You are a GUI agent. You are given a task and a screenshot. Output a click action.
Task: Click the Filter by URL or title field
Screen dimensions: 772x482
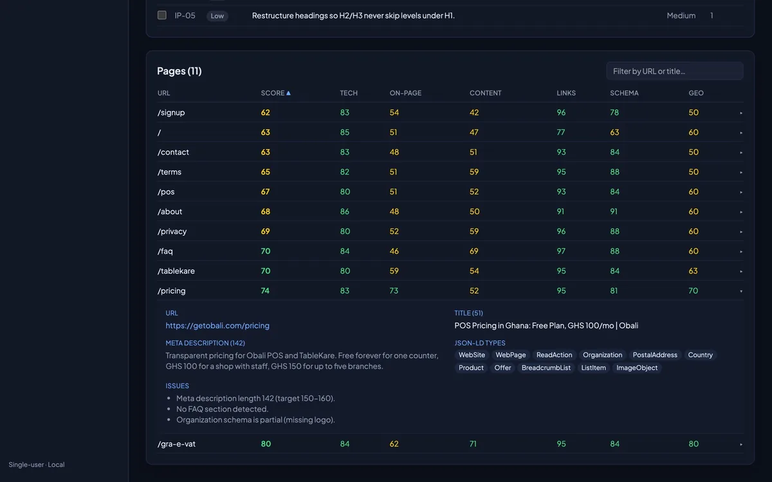pyautogui.click(x=675, y=71)
